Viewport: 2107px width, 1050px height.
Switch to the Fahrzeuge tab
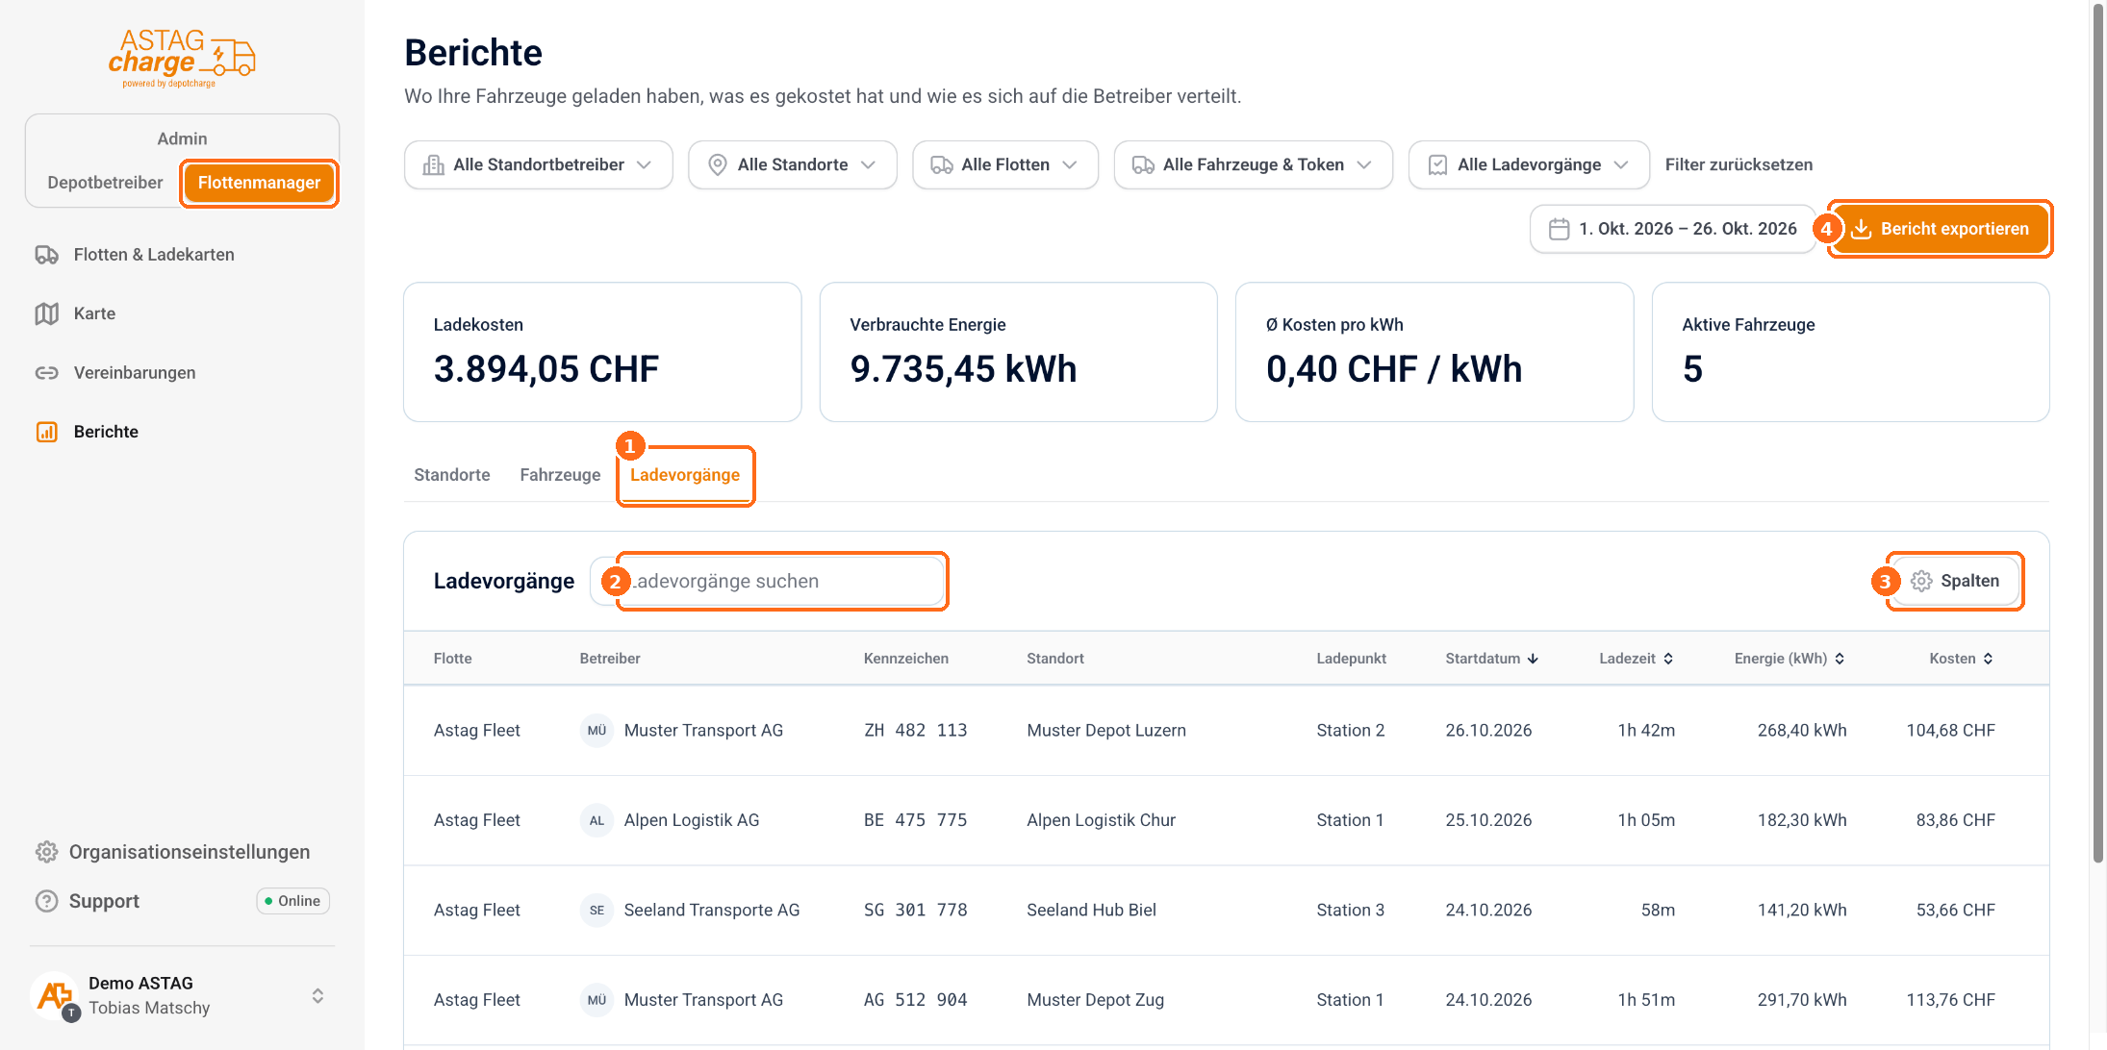[560, 475]
